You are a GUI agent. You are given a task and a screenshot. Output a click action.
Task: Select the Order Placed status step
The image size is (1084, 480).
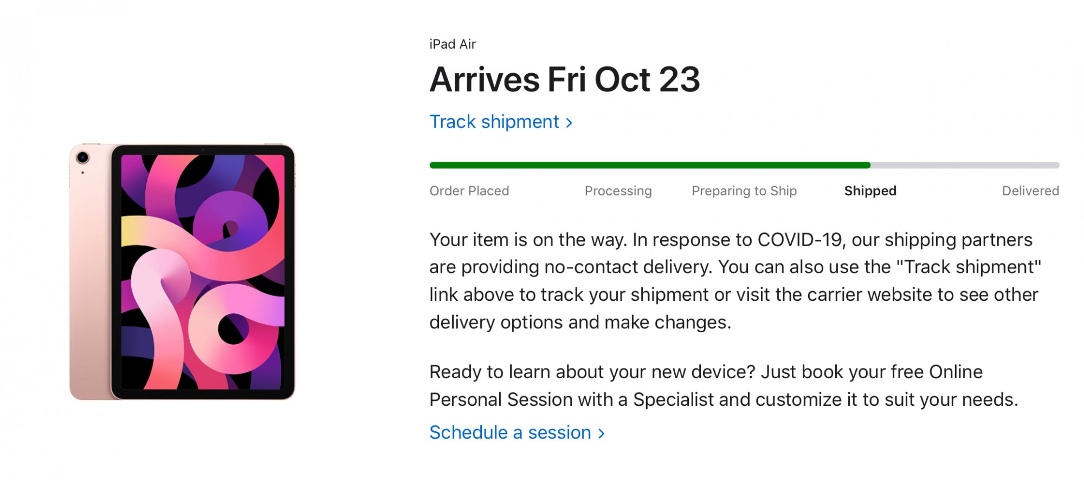click(469, 191)
